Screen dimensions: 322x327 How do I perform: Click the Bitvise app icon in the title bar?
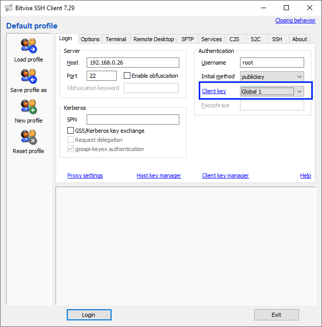click(9, 8)
